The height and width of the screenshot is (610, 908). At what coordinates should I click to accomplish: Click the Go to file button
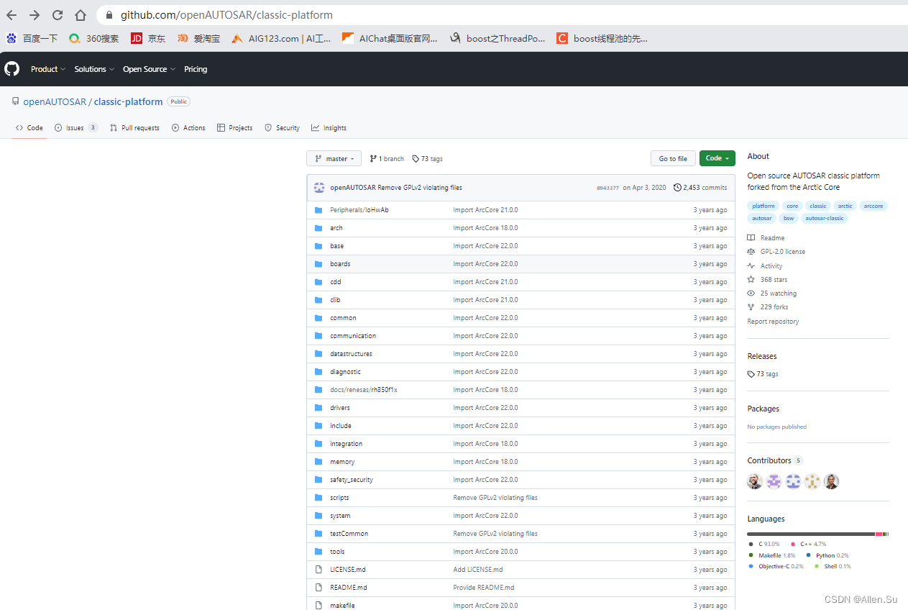673,158
